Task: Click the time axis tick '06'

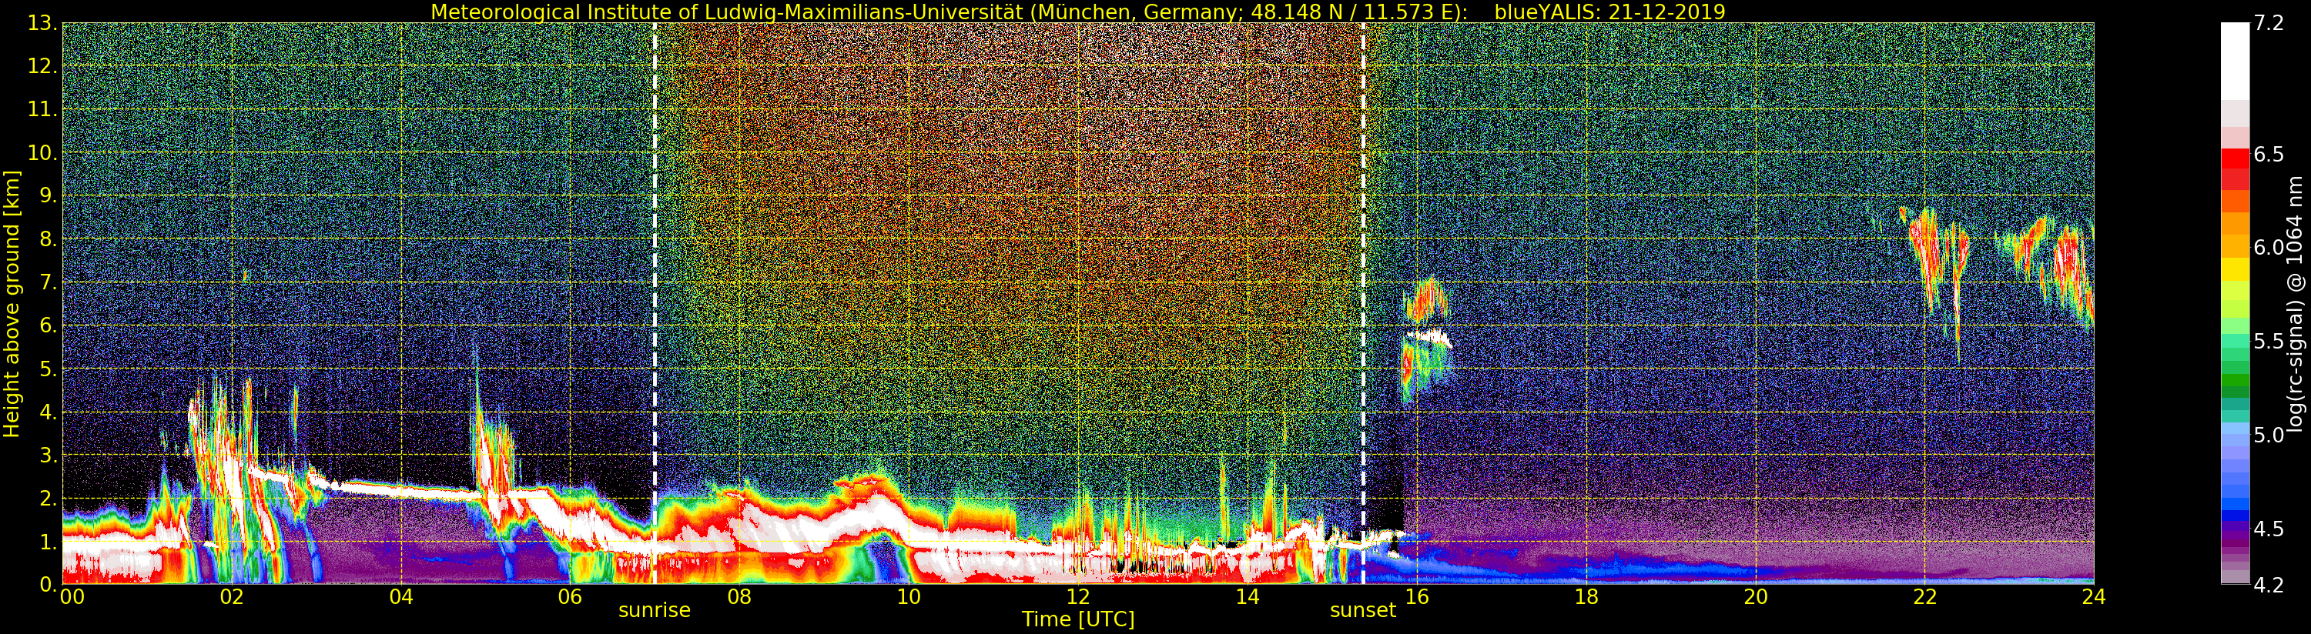Action: pos(570,596)
